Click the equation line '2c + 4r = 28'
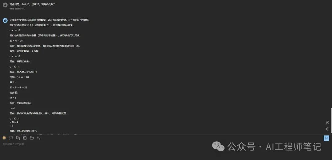The image size is (332, 160). point(16,41)
